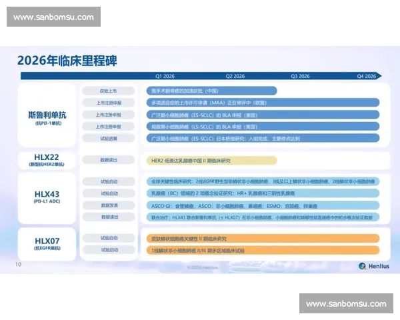400x320 pixels.
Task: Click the HLX43 product box
Action: 48,198
